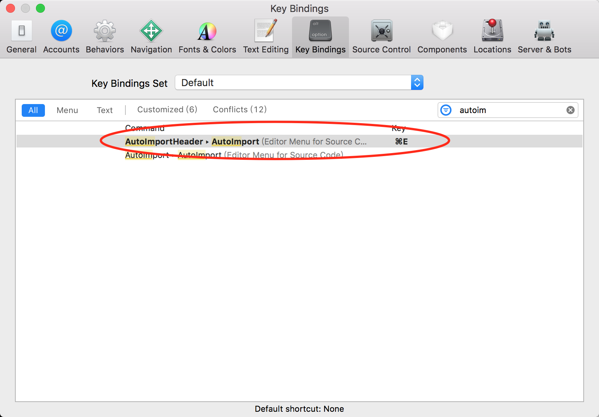
Task: Click the Command column header
Action: 145,128
